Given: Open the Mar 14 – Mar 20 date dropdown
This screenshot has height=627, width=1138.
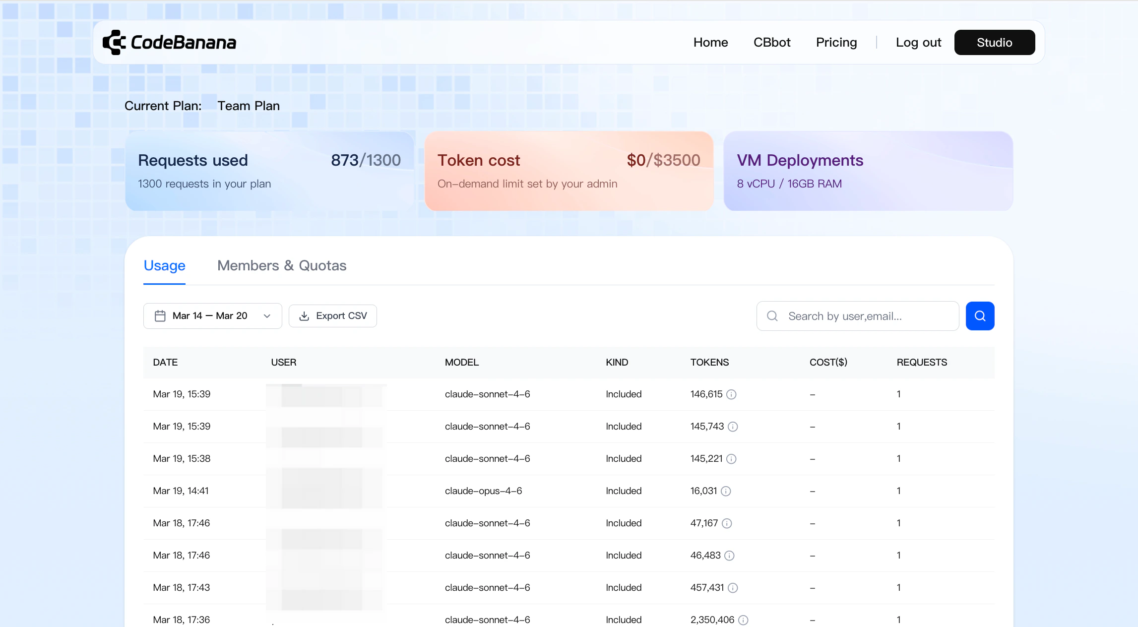Looking at the screenshot, I should [213, 316].
